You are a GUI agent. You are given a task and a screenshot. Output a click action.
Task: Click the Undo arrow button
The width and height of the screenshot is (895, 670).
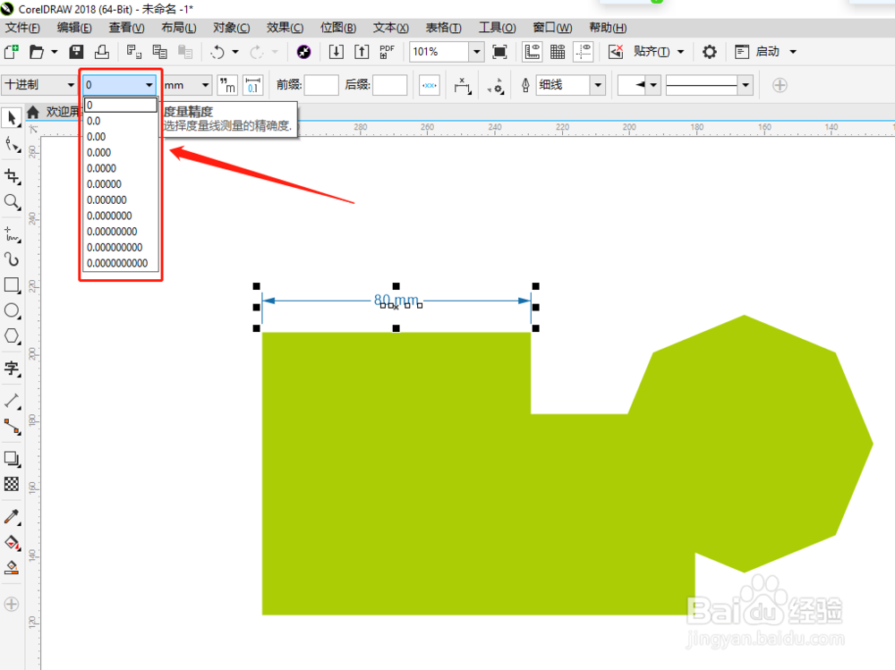pos(217,52)
